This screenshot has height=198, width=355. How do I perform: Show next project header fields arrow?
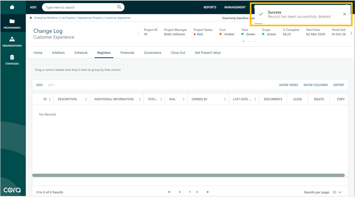pyautogui.click(x=351, y=33)
